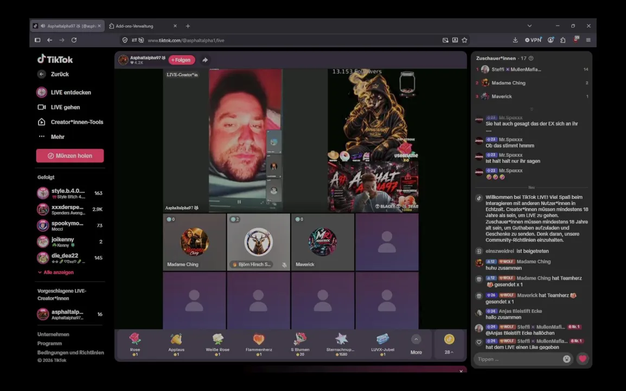Expand the Alle anzeigen list

tap(56, 272)
